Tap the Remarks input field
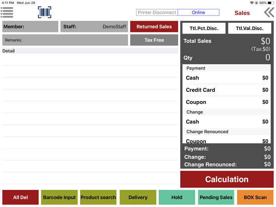Screen dimensions: 276x207 point(65,40)
